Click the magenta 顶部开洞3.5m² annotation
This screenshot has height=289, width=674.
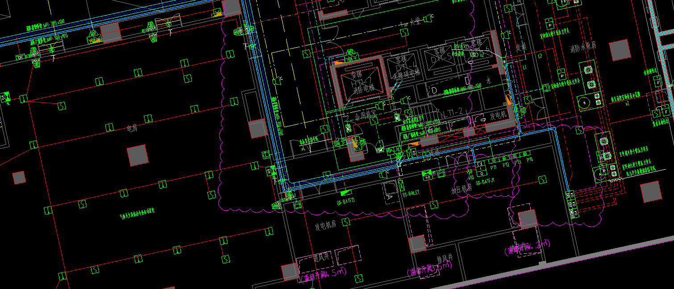pyautogui.click(x=430, y=269)
